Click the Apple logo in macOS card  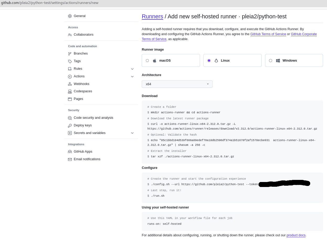pos(155,61)
